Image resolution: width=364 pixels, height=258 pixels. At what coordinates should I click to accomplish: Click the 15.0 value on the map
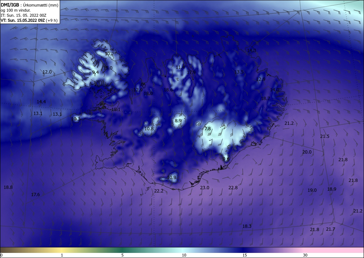click(x=108, y=68)
